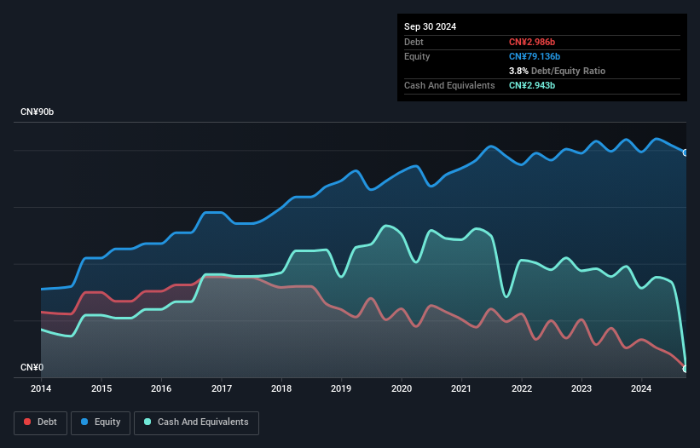This screenshot has height=448, width=700.
Task: Click the 2022 x-axis label
Action: [x=522, y=388]
